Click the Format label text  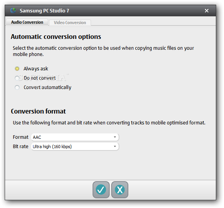pyautogui.click(x=21, y=137)
